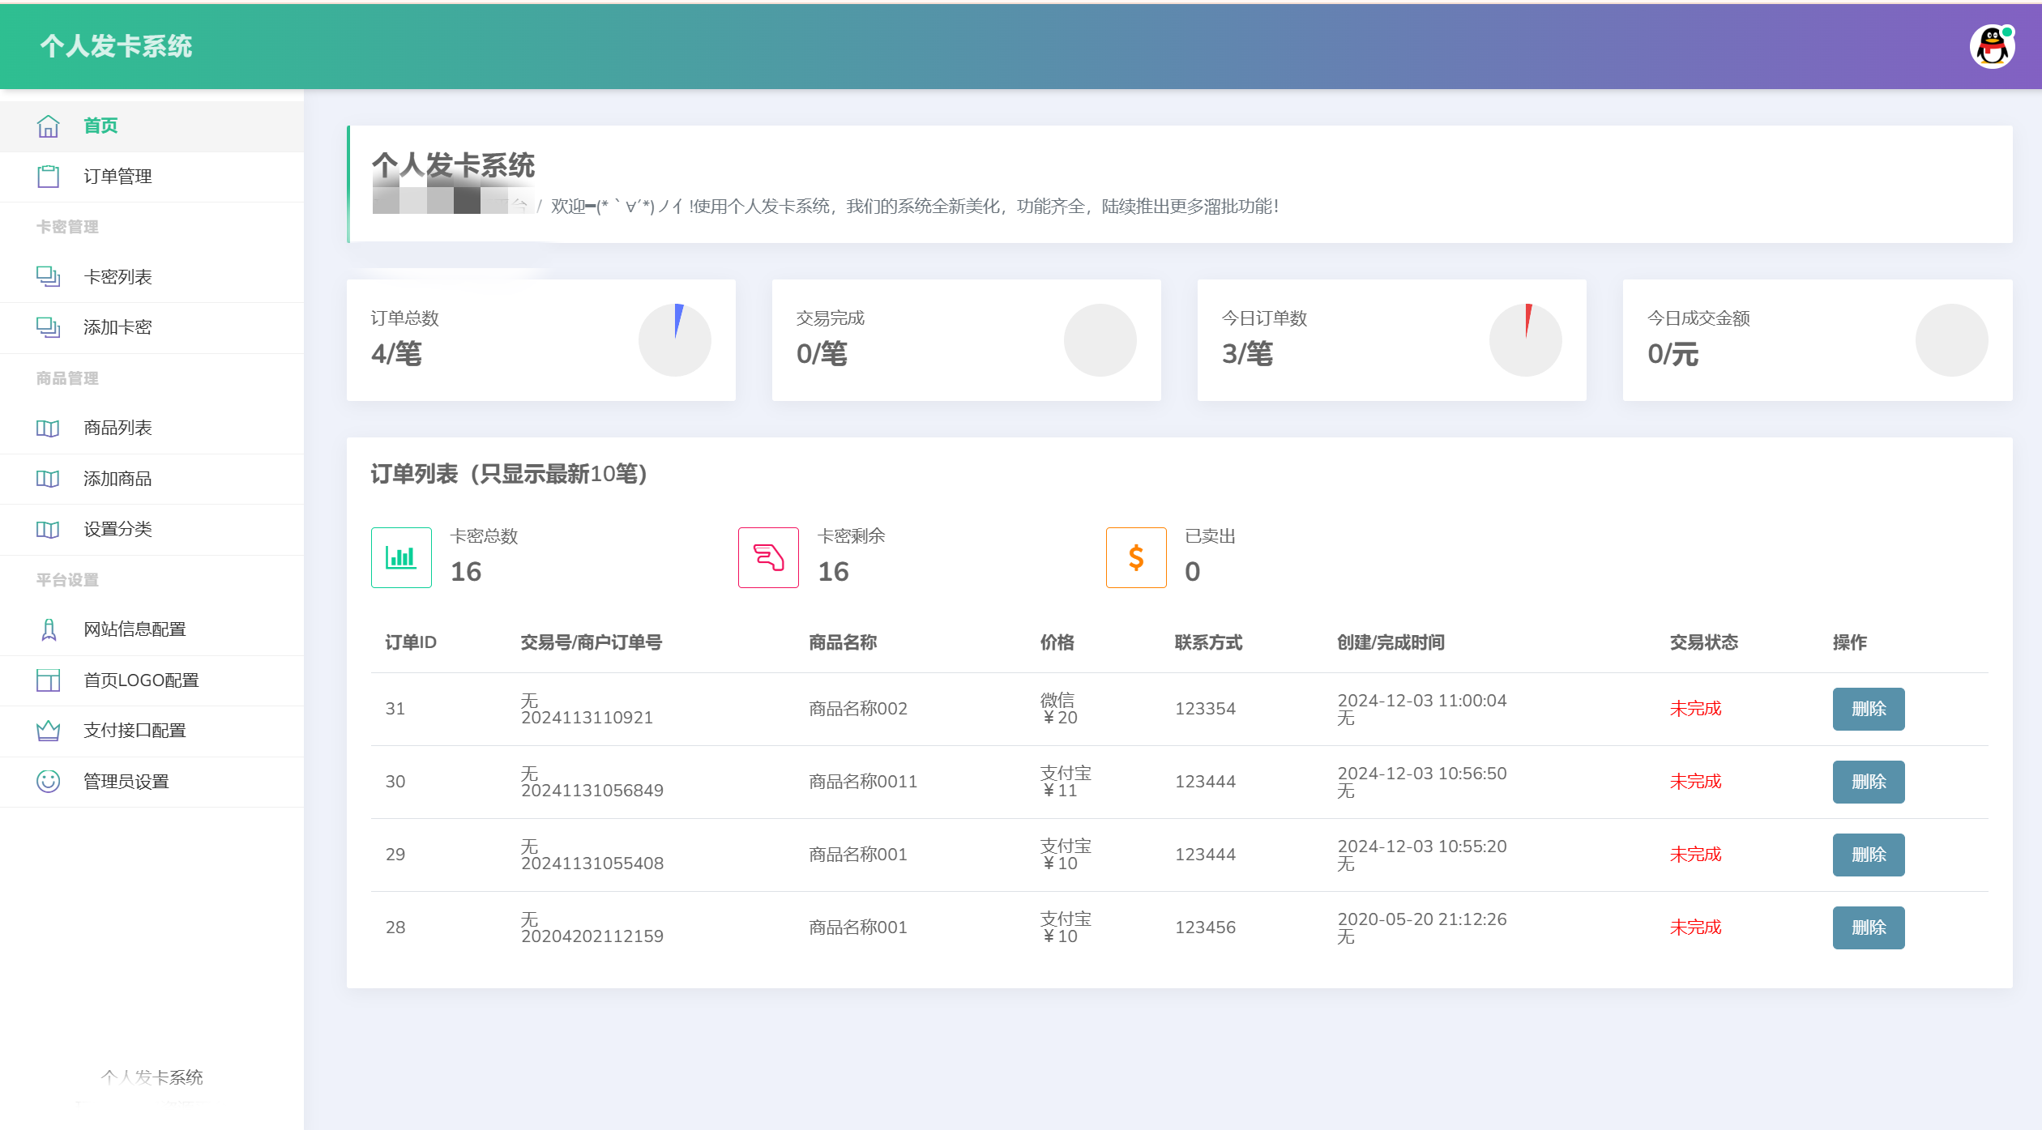Click order number 20241131055408

point(592,863)
